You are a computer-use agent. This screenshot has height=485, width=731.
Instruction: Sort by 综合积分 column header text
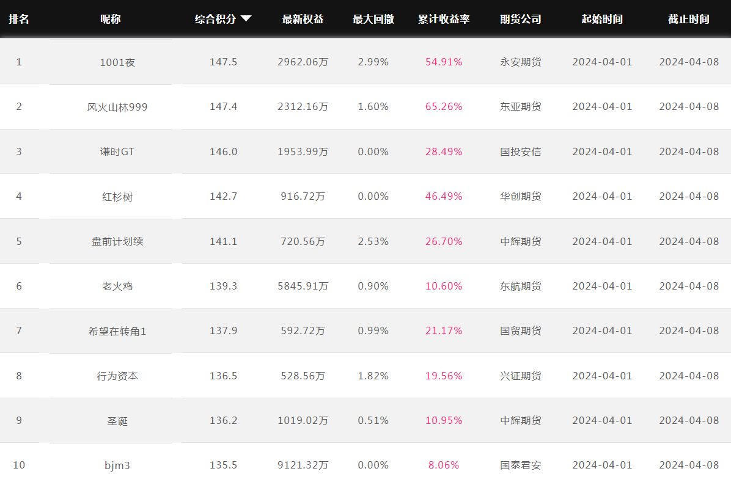pyautogui.click(x=215, y=19)
